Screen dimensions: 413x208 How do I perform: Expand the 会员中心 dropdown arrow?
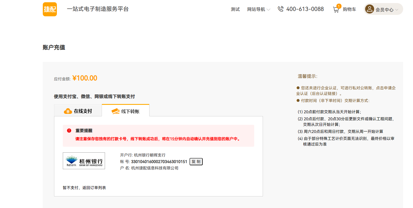[x=397, y=10]
